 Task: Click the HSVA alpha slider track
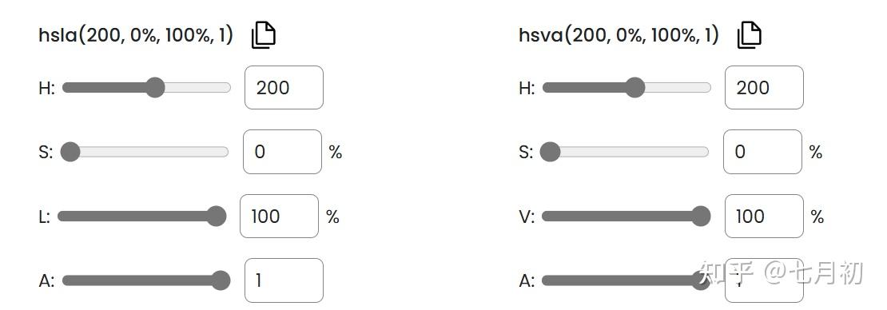tap(626, 280)
